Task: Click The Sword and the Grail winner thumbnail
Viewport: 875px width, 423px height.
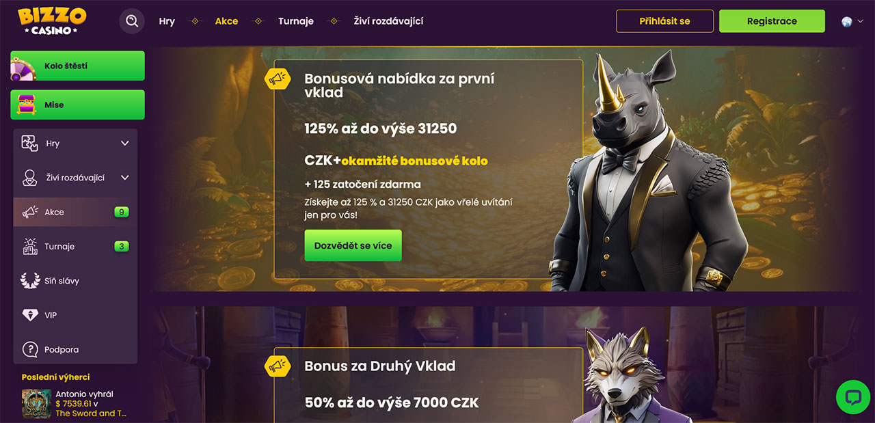Action: tap(36, 403)
